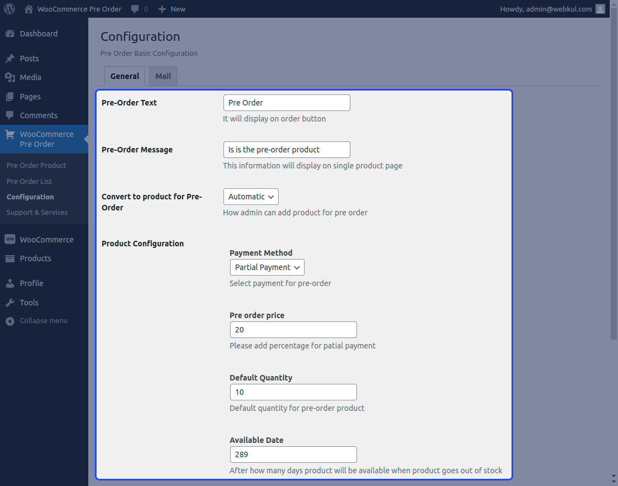Open the Convert to product Automatic dropdown

tap(251, 197)
